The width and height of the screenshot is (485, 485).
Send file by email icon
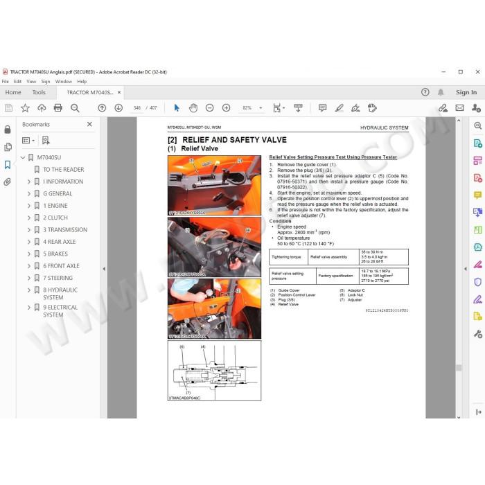[x=459, y=108]
